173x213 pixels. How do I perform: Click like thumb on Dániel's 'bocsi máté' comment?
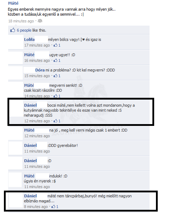point(55,121)
